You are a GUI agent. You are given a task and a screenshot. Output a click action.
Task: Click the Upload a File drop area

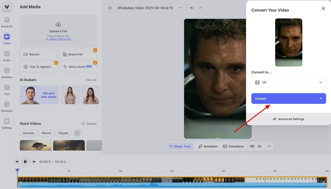tap(58, 31)
